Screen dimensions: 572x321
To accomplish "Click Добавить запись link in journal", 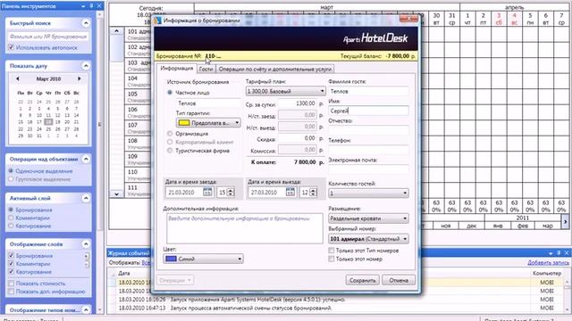I will 548,262.
